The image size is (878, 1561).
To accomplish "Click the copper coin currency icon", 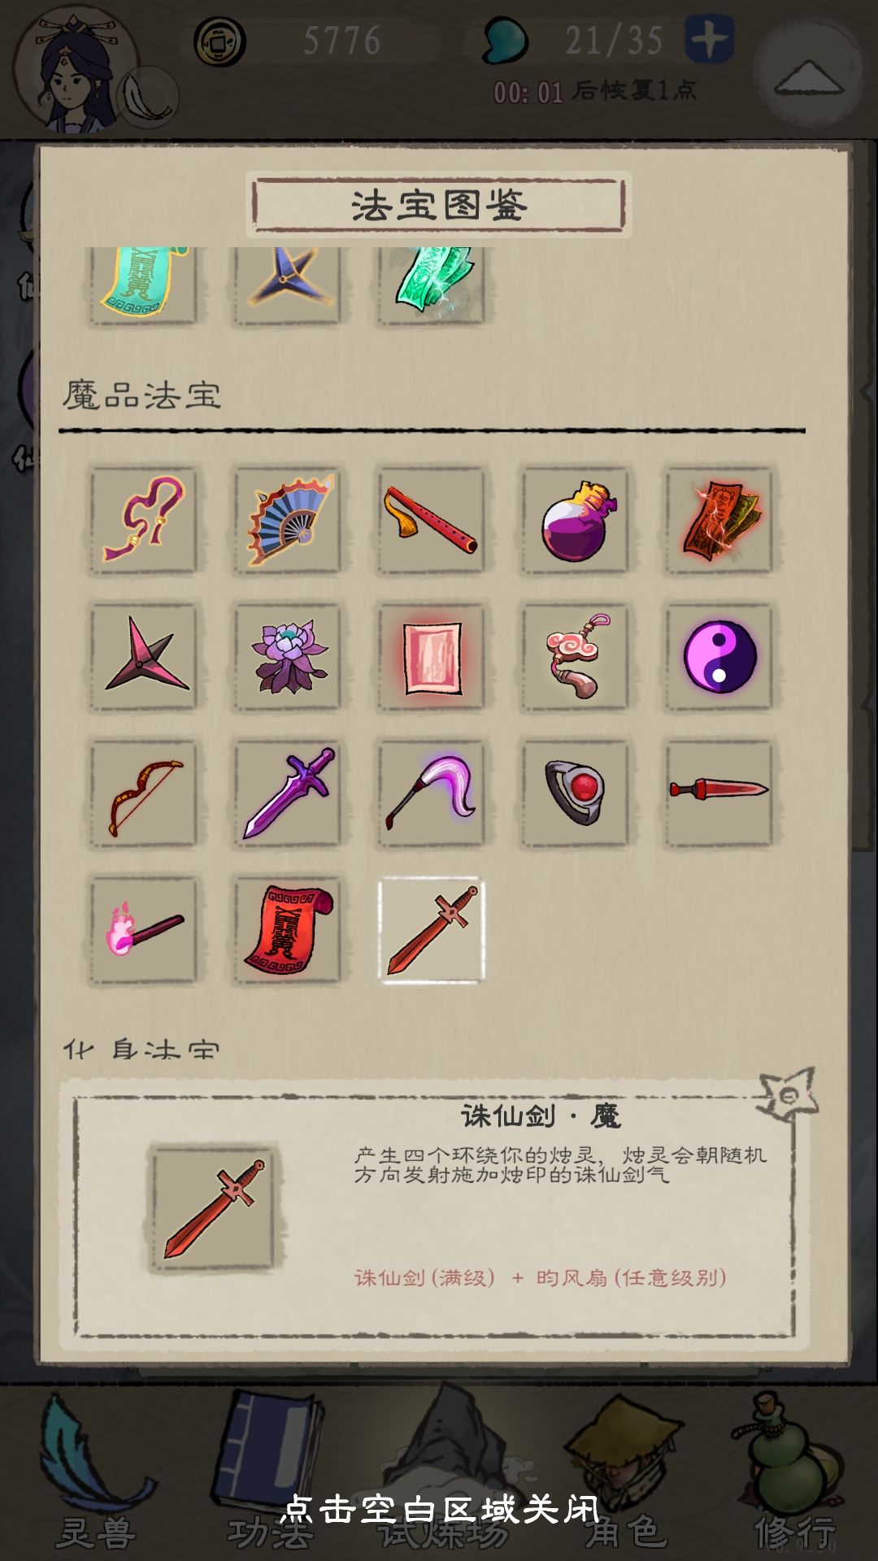I will [x=219, y=41].
